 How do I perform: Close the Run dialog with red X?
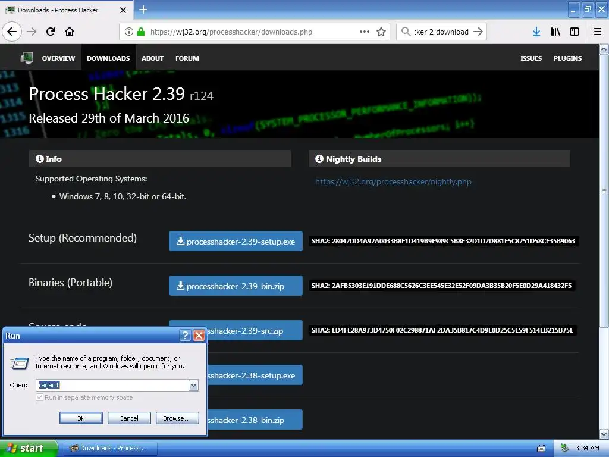point(199,335)
